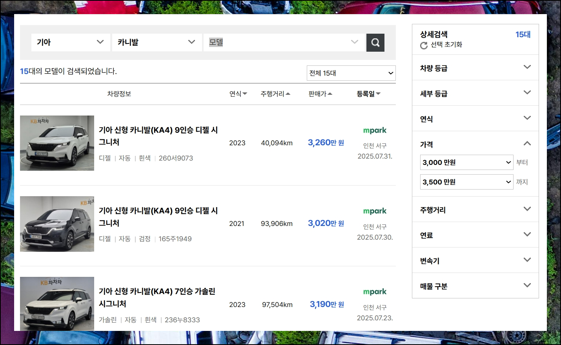Collapse the 가격 filter section
The image size is (561, 345).
[x=475, y=144]
